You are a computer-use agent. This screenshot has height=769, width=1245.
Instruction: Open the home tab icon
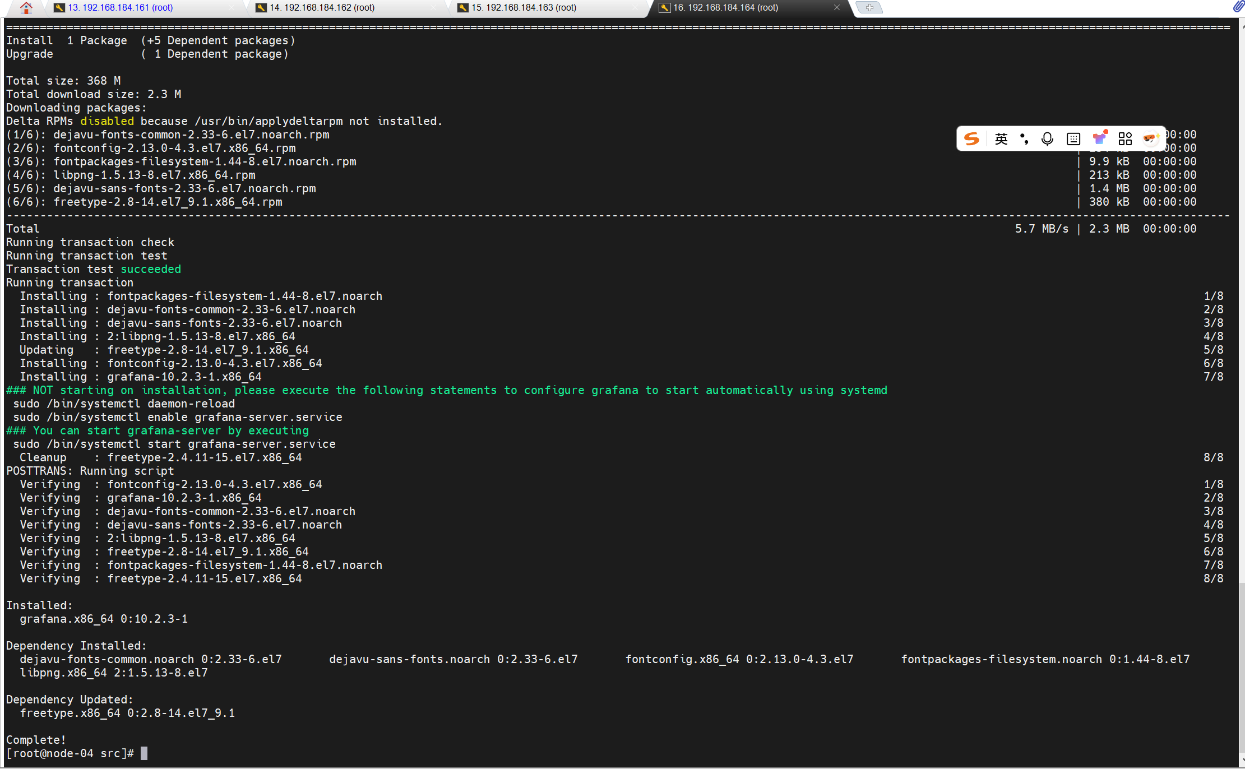click(x=26, y=7)
